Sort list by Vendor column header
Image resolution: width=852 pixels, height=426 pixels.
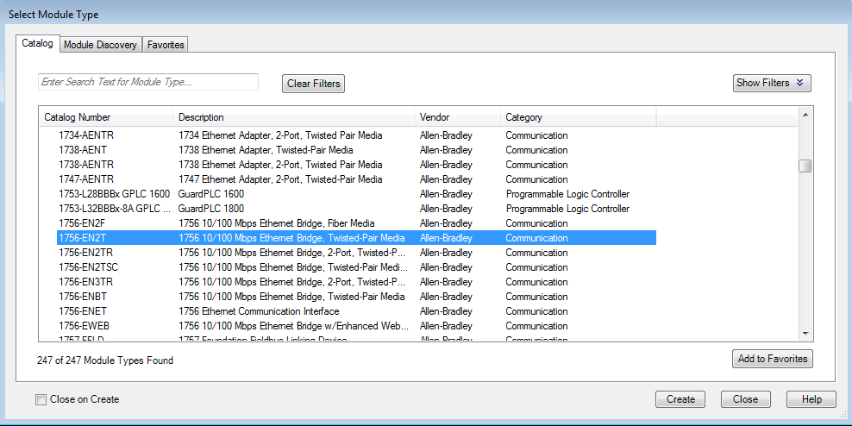458,117
